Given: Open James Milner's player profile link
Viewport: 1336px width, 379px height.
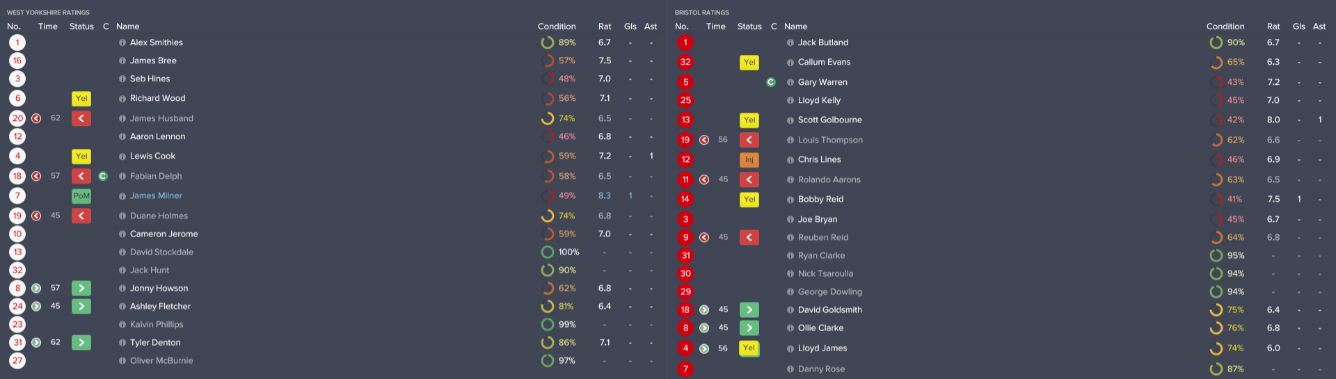Looking at the screenshot, I should coord(156,196).
